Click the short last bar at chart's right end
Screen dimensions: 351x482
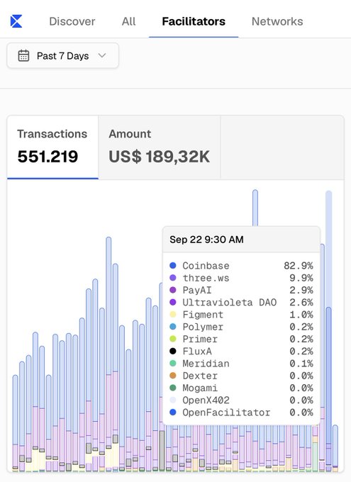[x=335, y=448]
